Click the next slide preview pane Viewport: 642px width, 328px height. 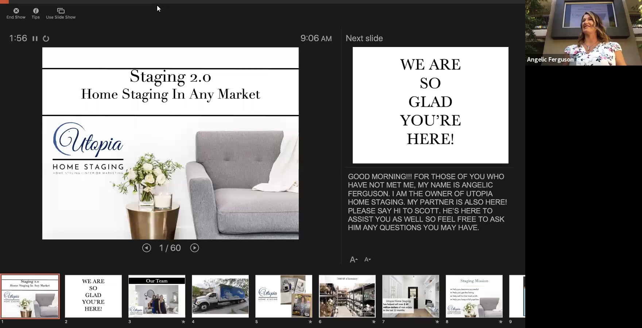click(x=430, y=105)
